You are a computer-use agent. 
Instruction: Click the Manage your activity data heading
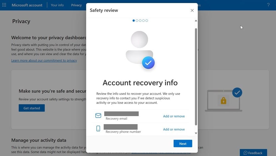(39, 140)
